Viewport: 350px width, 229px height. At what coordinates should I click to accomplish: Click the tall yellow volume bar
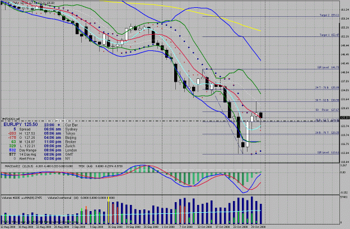pyautogui.click(x=109, y=211)
